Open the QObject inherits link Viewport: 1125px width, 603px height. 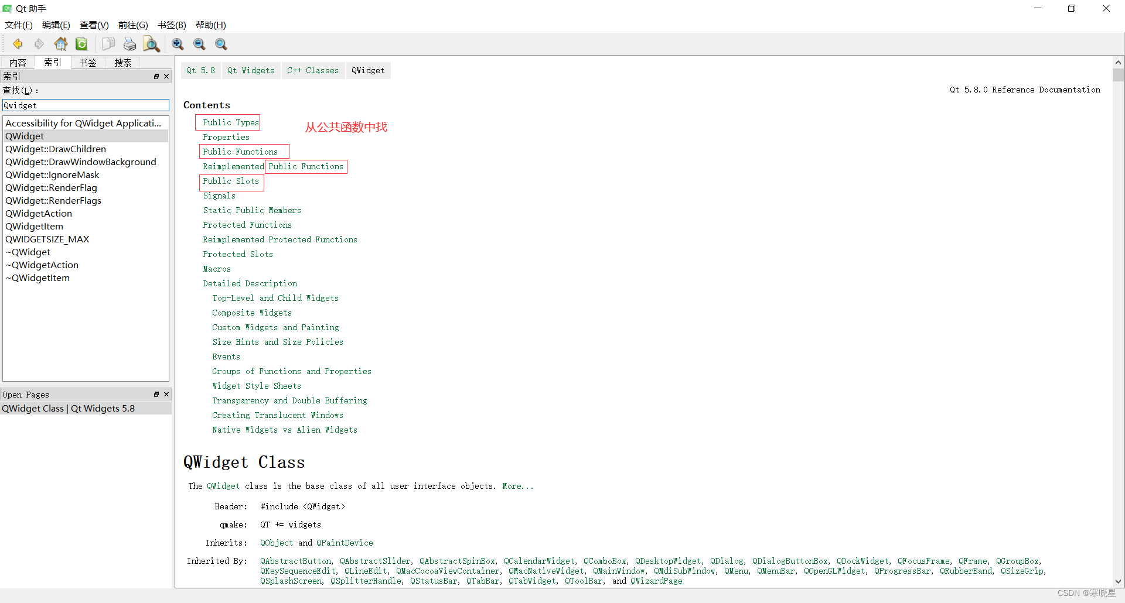click(277, 543)
